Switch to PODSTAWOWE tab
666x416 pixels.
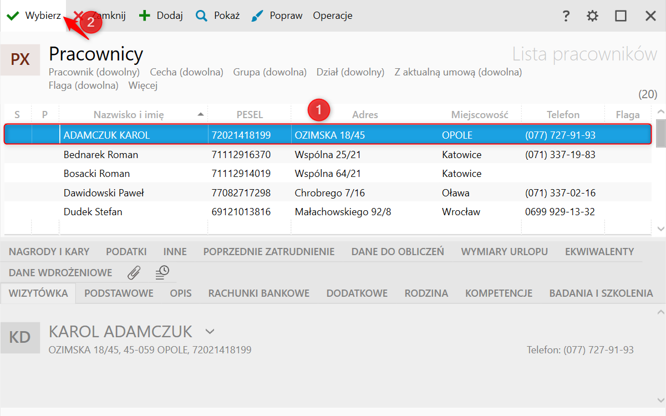pyautogui.click(x=119, y=293)
